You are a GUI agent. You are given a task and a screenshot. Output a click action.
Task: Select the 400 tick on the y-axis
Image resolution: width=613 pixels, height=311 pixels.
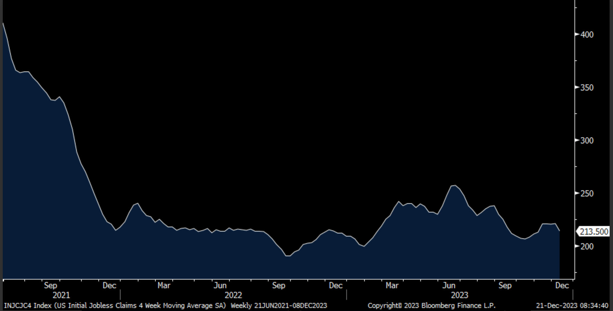[587, 35]
